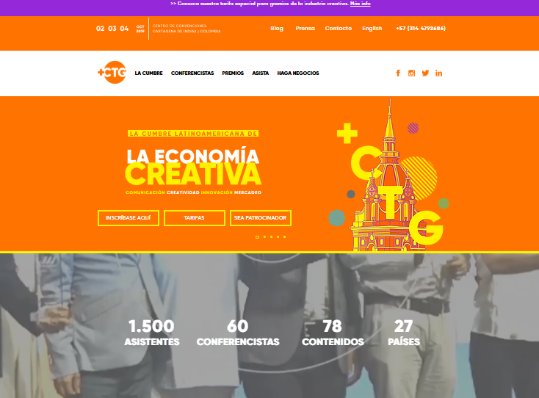This screenshot has width=539, height=398.
Task: Click the +CTG logo in header
Action: [x=112, y=73]
